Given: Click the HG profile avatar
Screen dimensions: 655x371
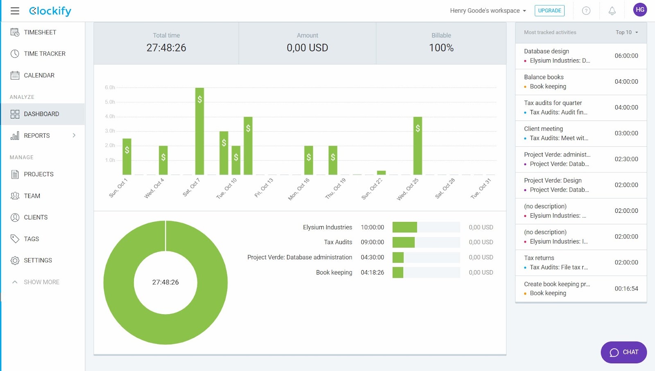Looking at the screenshot, I should click(640, 10).
